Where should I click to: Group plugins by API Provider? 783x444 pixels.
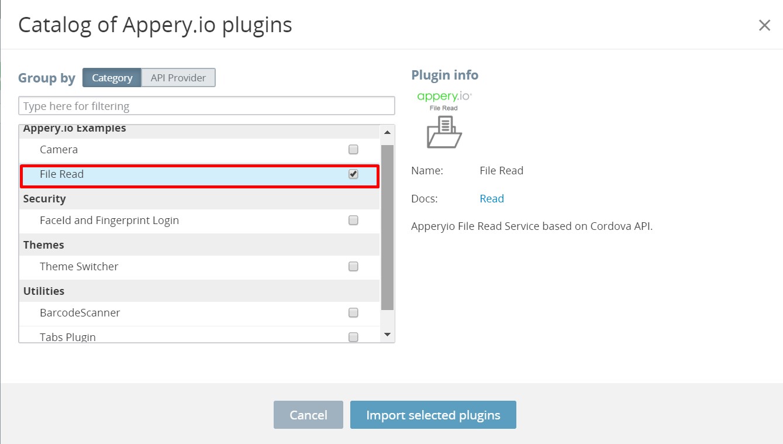(x=178, y=78)
